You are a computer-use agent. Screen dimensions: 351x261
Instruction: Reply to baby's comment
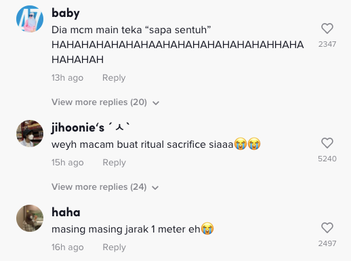point(114,78)
